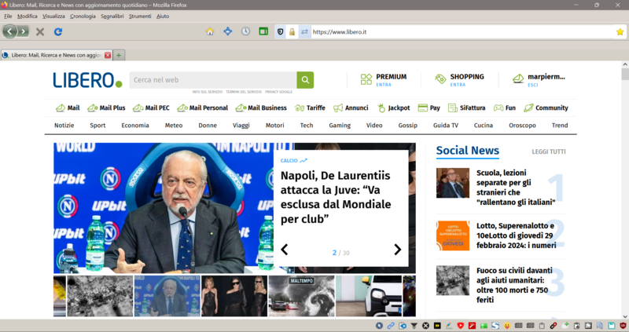Click the blue S status bar icon
The image size is (629, 332).
pos(495,326)
